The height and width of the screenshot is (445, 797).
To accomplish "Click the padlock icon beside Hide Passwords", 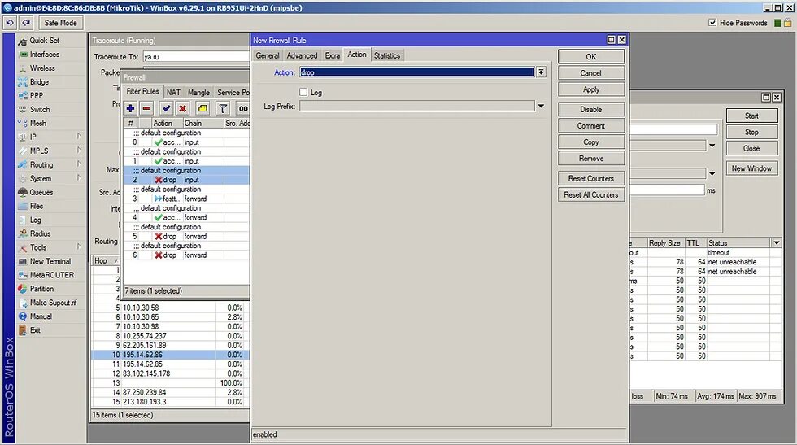I will point(788,23).
